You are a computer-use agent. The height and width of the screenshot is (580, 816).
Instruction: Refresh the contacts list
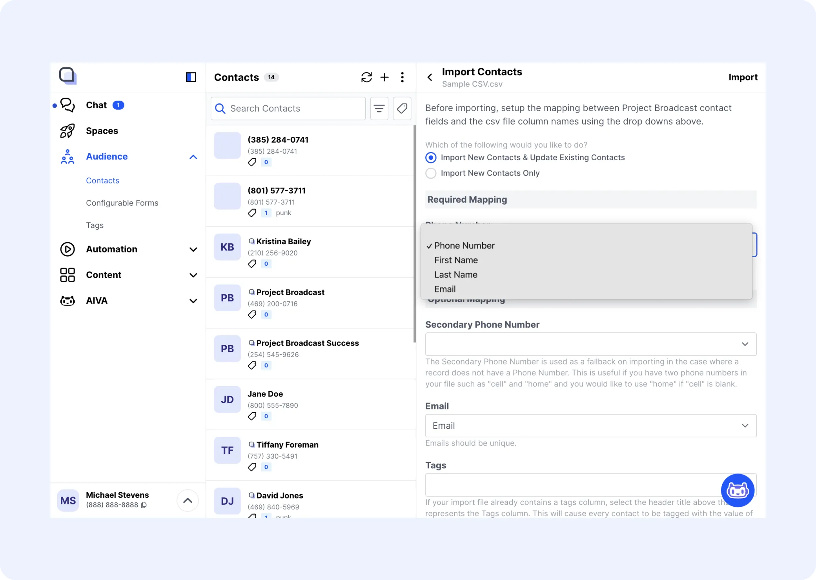click(x=366, y=77)
